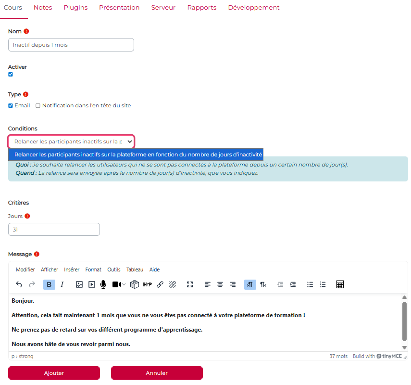The height and width of the screenshot is (385, 411).
Task: Click in the Jours input field
Action: 54,230
